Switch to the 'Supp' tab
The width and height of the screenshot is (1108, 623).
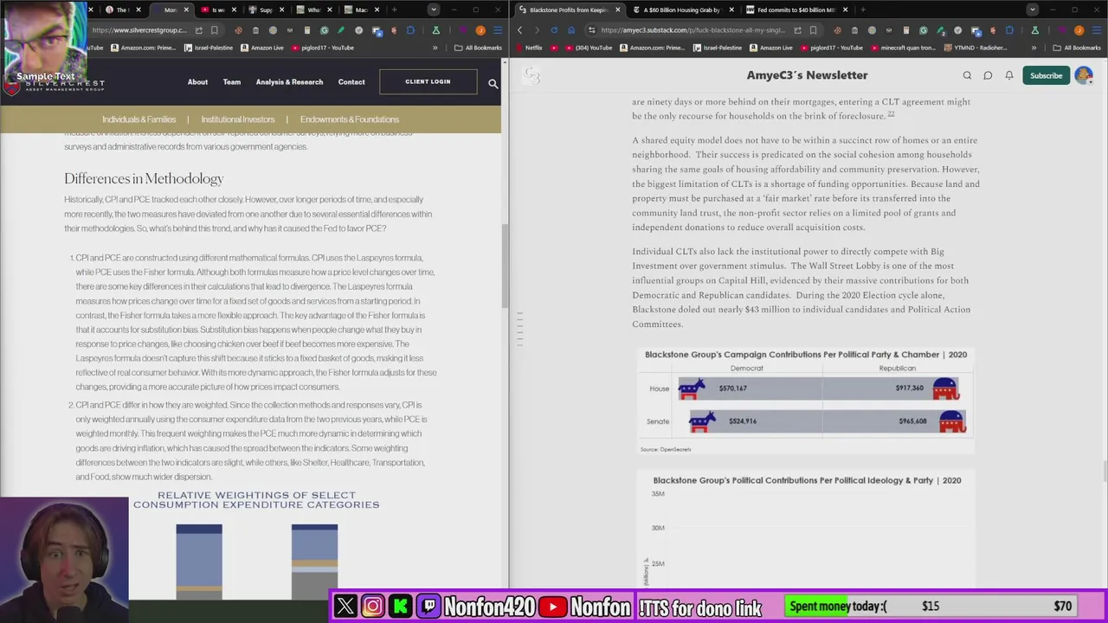pos(265,10)
